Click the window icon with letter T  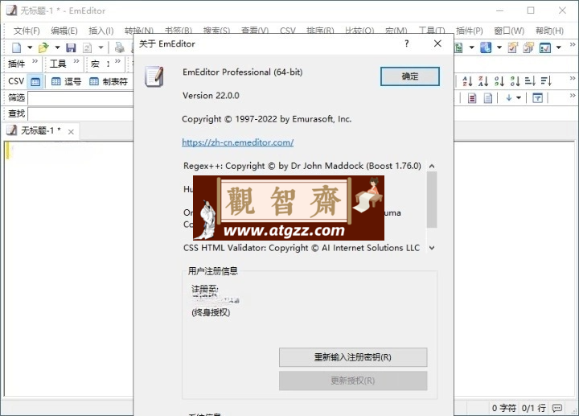click(538, 98)
